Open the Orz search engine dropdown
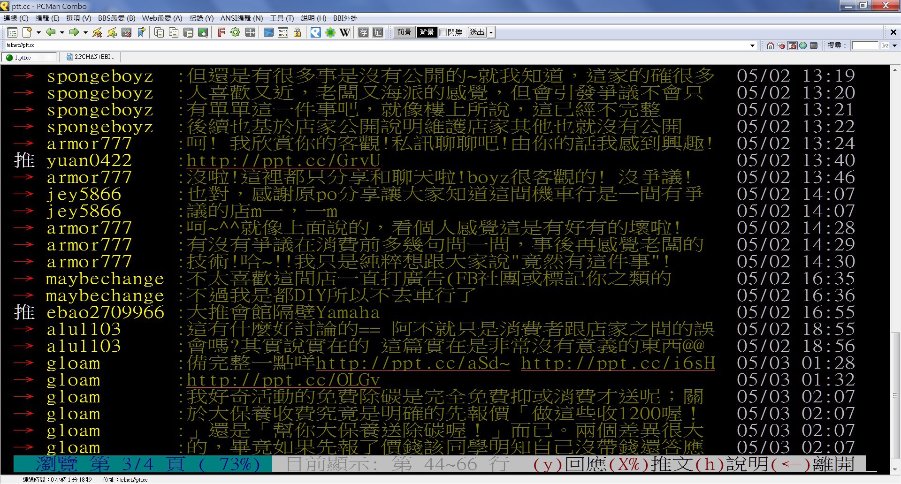The image size is (901, 484). [x=894, y=45]
